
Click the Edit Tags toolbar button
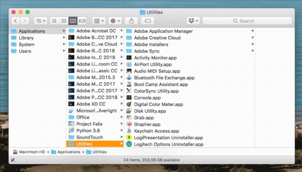(147, 21)
